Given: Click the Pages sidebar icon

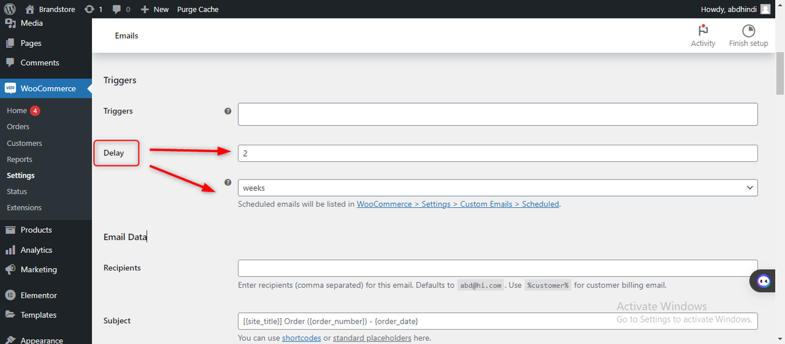Looking at the screenshot, I should click(x=10, y=44).
